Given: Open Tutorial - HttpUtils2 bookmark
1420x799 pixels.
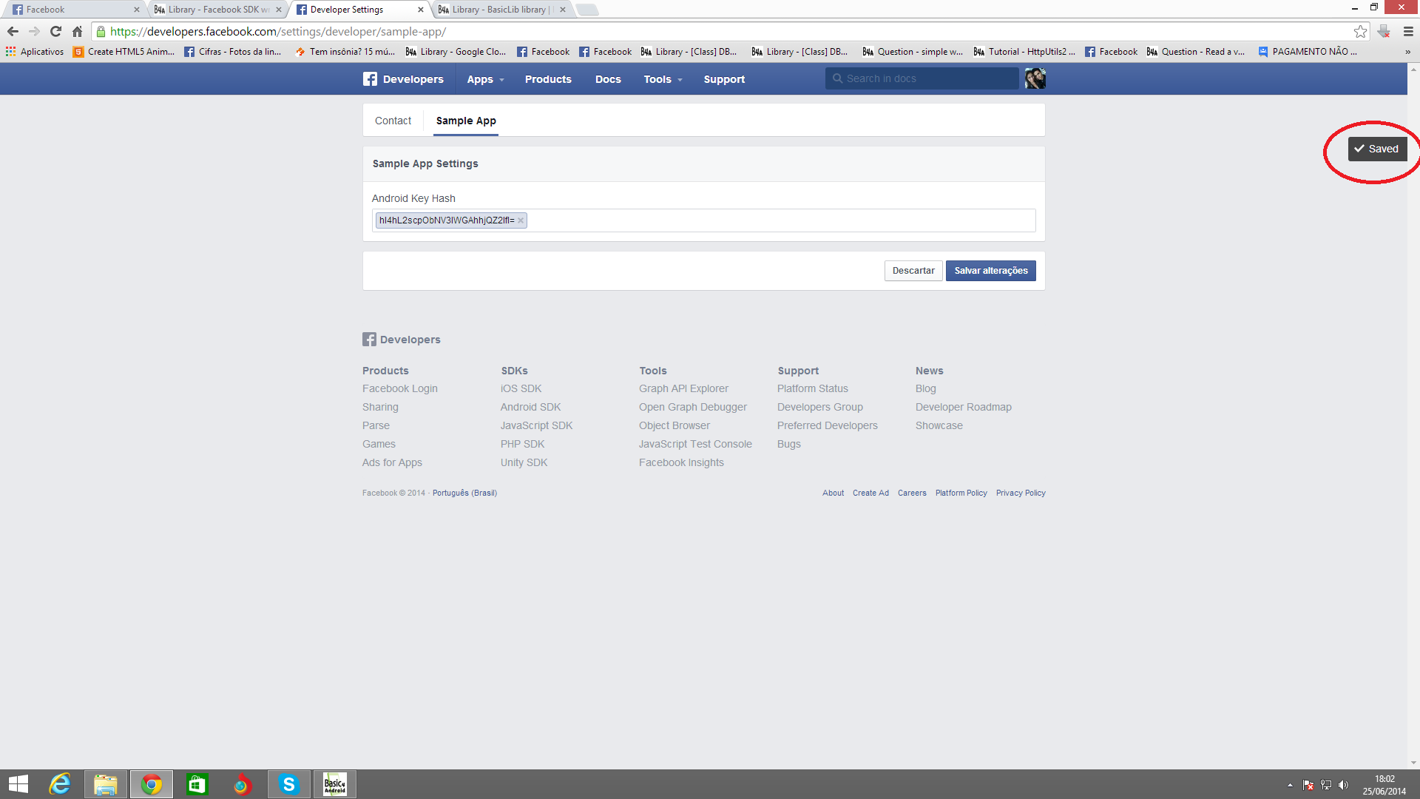Looking at the screenshot, I should [1024, 52].
